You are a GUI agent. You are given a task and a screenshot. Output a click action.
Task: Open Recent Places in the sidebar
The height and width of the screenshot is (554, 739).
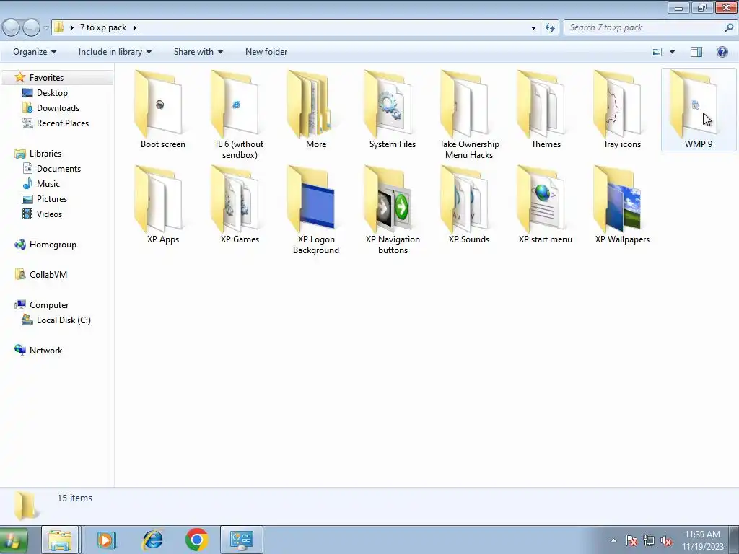coord(63,123)
